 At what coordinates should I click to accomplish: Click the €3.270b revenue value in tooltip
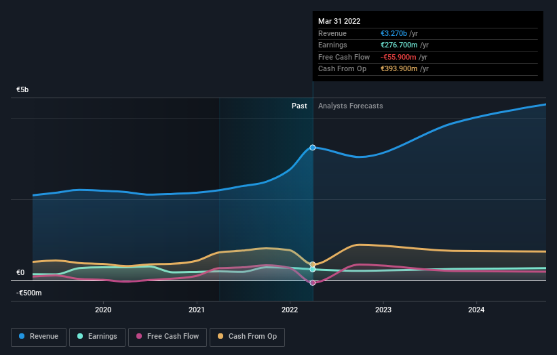pos(394,33)
